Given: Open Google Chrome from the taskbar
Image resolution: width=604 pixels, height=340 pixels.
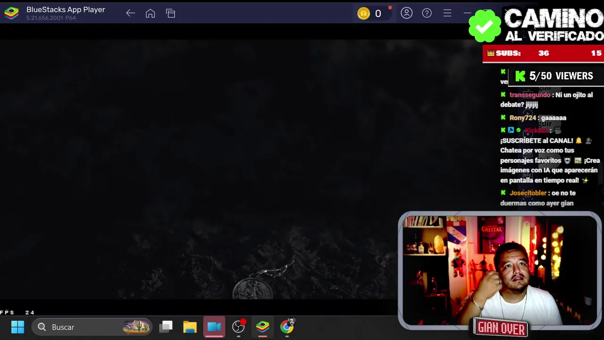Looking at the screenshot, I should point(287,326).
